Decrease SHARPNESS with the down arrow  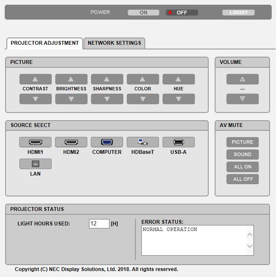(x=107, y=99)
